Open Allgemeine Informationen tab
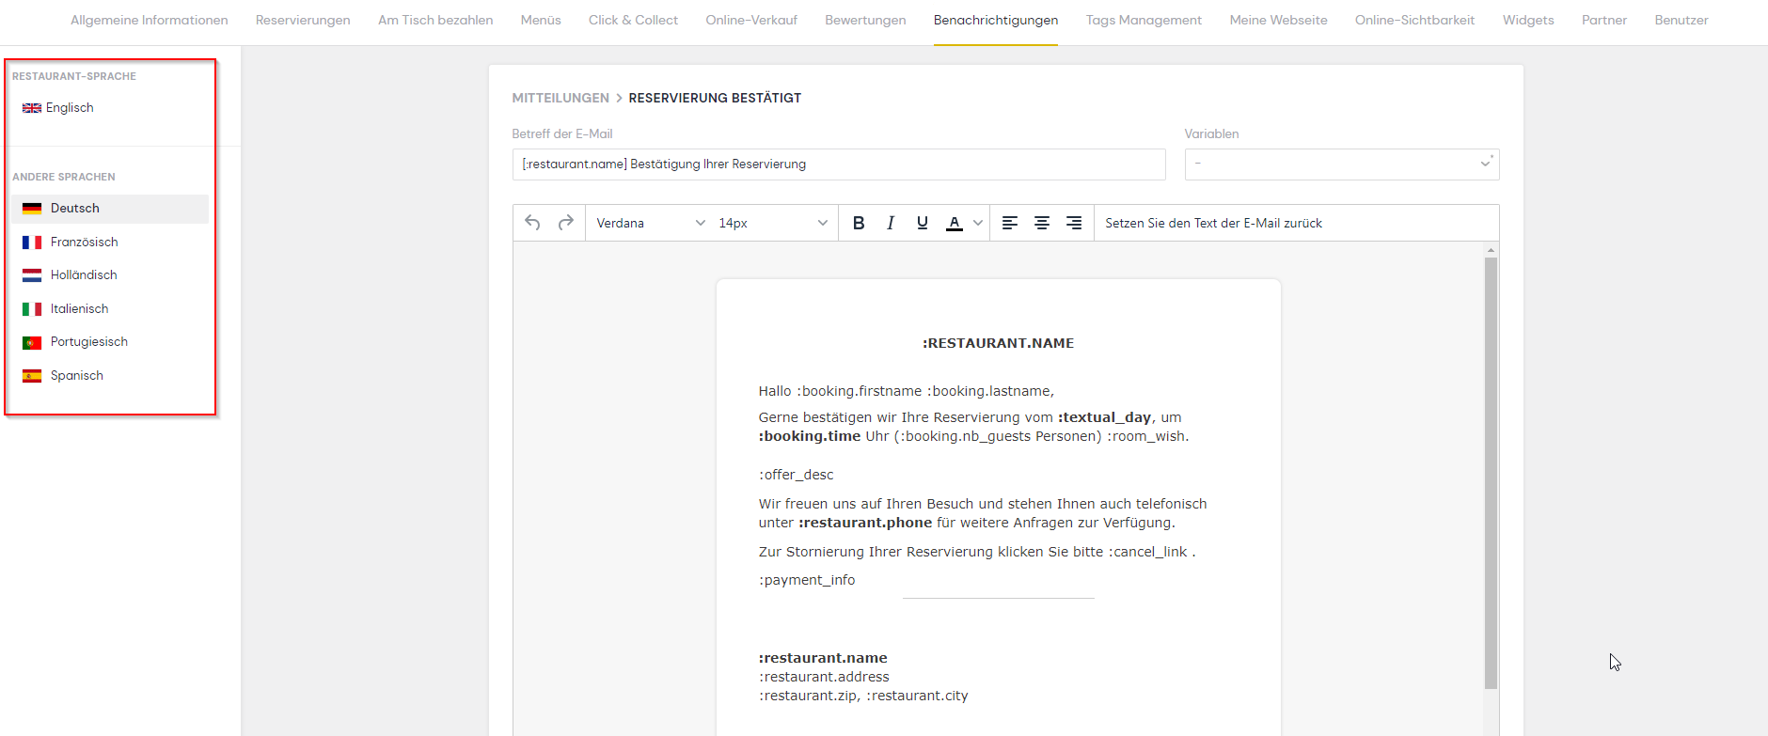 pyautogui.click(x=150, y=21)
